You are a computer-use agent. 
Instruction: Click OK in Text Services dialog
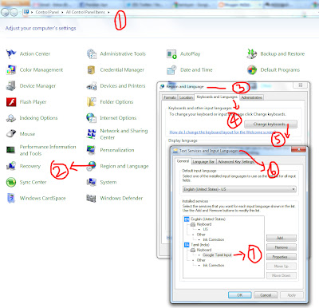[x=239, y=295]
